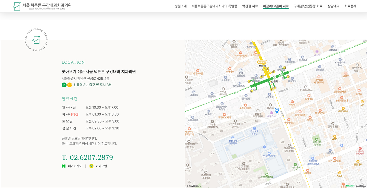Open the 병원소개 menu

pyautogui.click(x=180, y=6)
